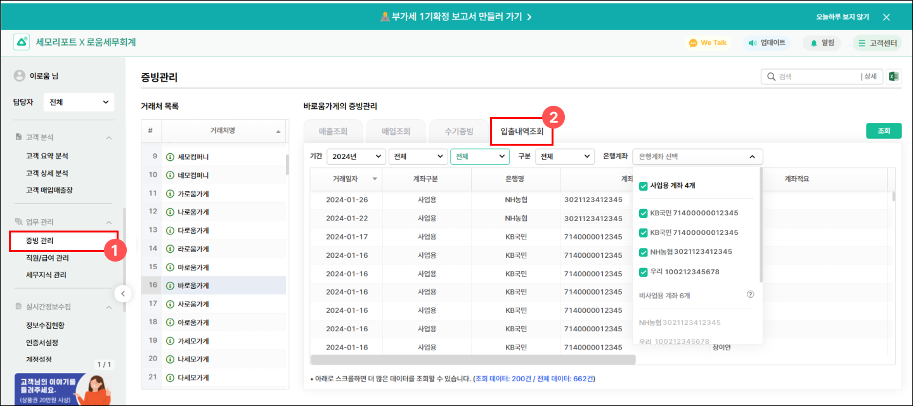The height and width of the screenshot is (406, 913).
Task: Click the info icon beside 아로움가게
Action: (170, 322)
